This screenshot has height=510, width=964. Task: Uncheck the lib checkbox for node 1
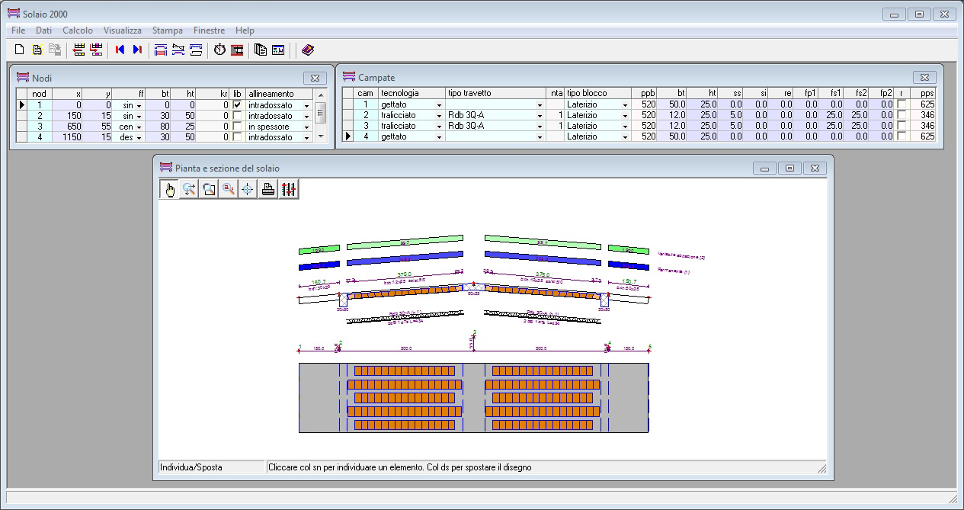click(x=237, y=105)
